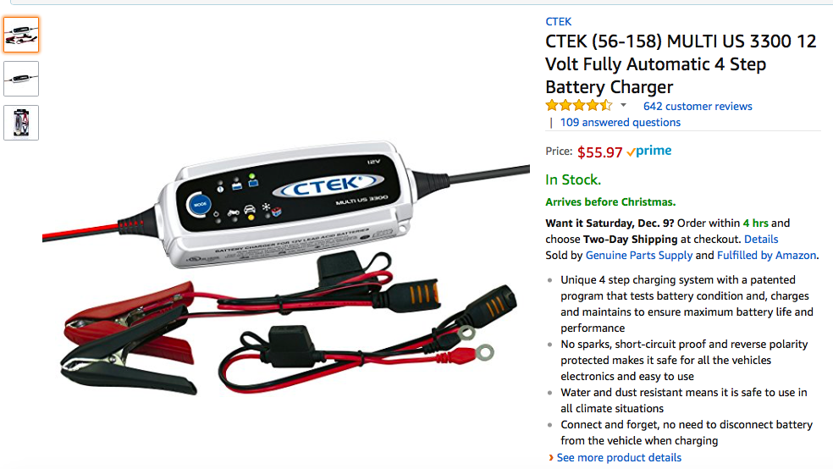Open 109 answered questions link
The width and height of the screenshot is (833, 469).
click(620, 122)
